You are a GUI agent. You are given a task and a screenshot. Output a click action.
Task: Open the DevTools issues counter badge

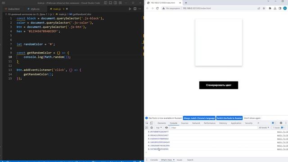274,123
